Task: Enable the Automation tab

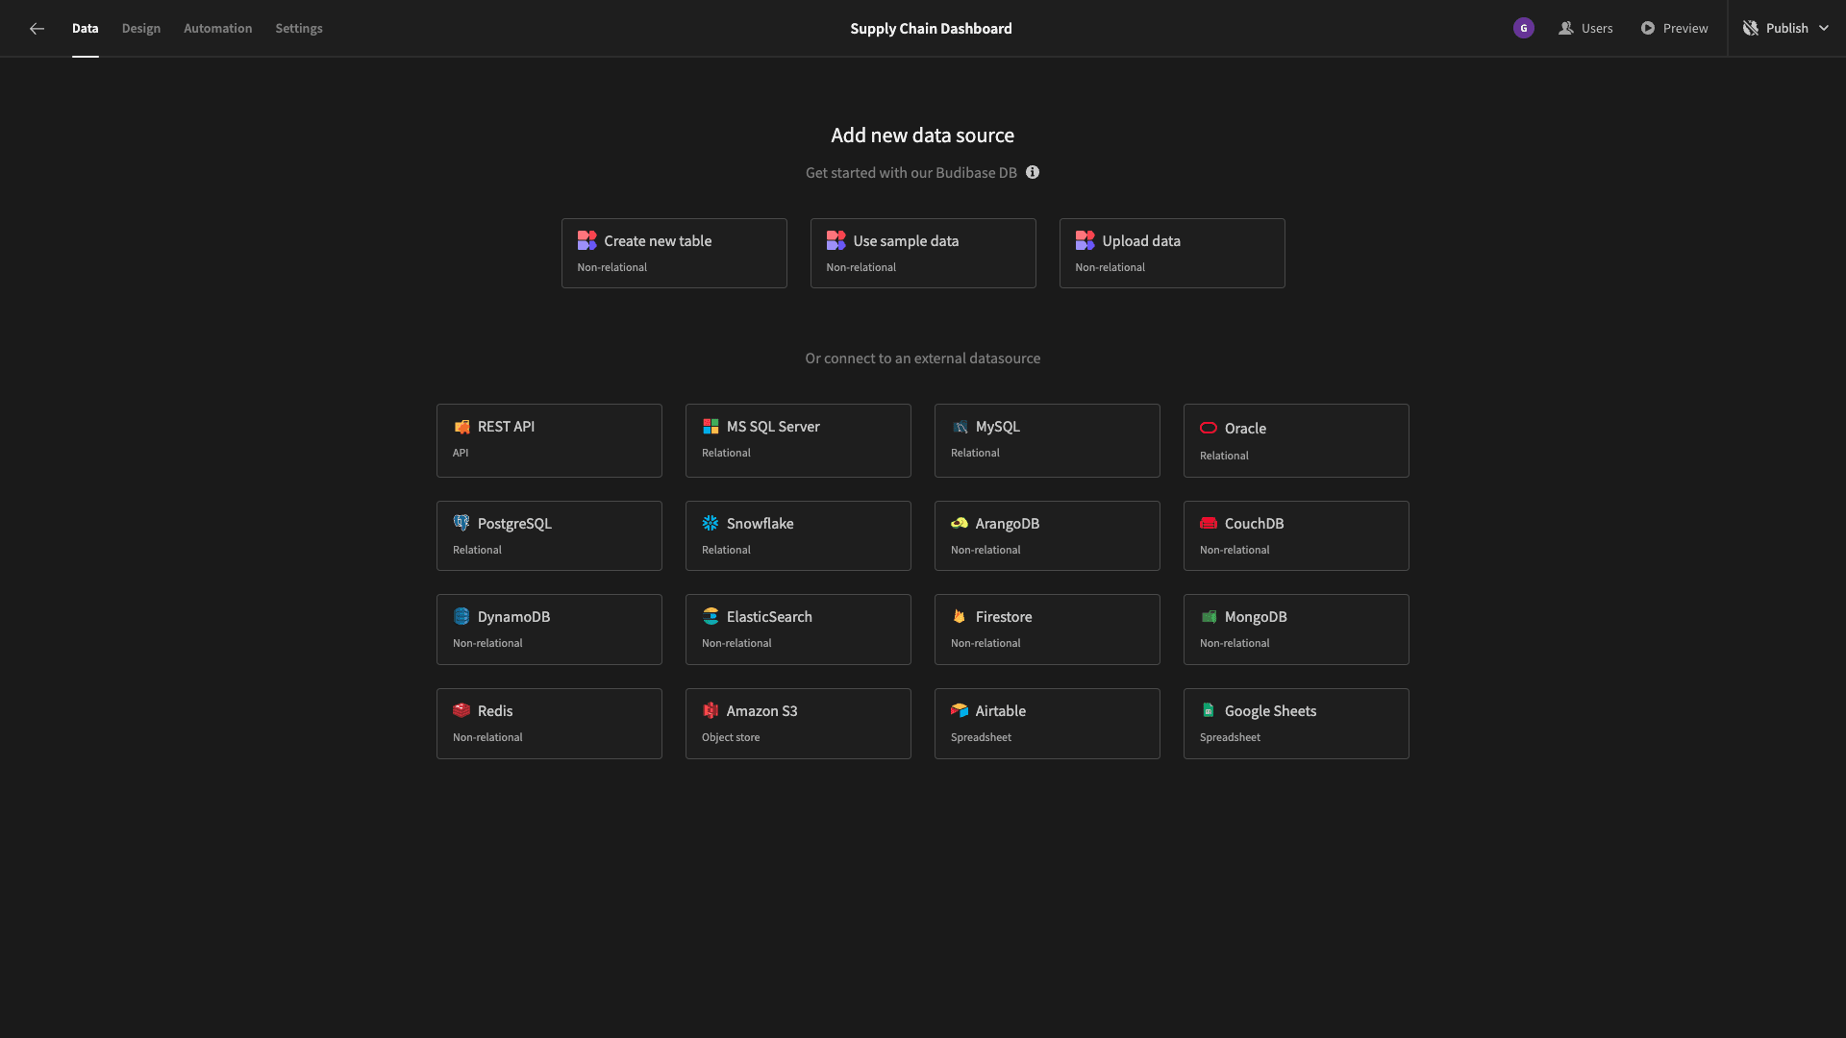Action: pos(218,28)
